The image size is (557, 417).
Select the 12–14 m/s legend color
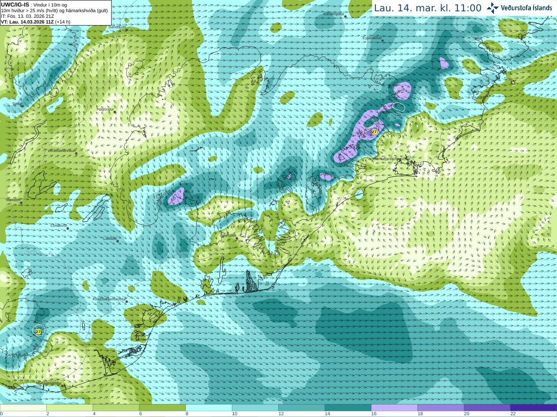[x=302, y=408]
